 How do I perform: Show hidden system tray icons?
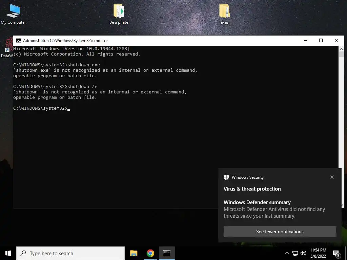pyautogui.click(x=287, y=253)
